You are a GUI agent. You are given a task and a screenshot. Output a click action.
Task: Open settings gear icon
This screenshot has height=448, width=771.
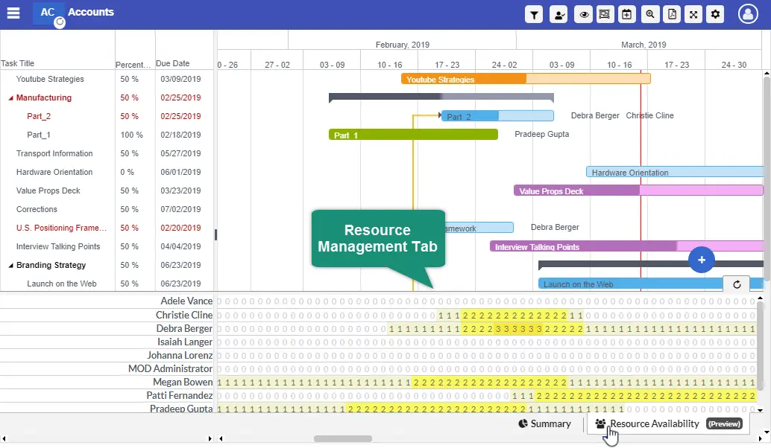pyautogui.click(x=716, y=14)
